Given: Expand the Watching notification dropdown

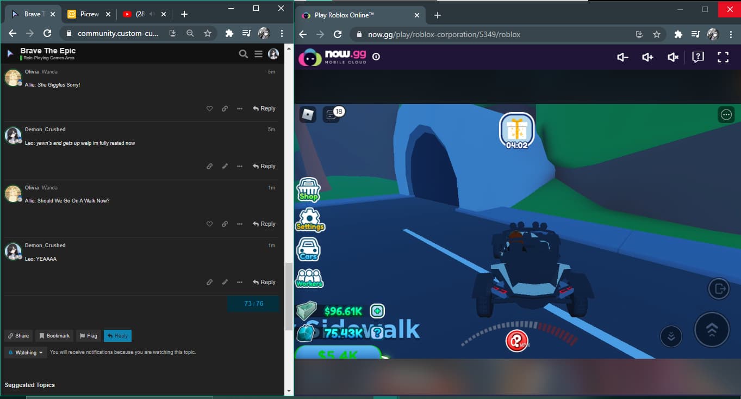Looking at the screenshot, I should (26, 353).
